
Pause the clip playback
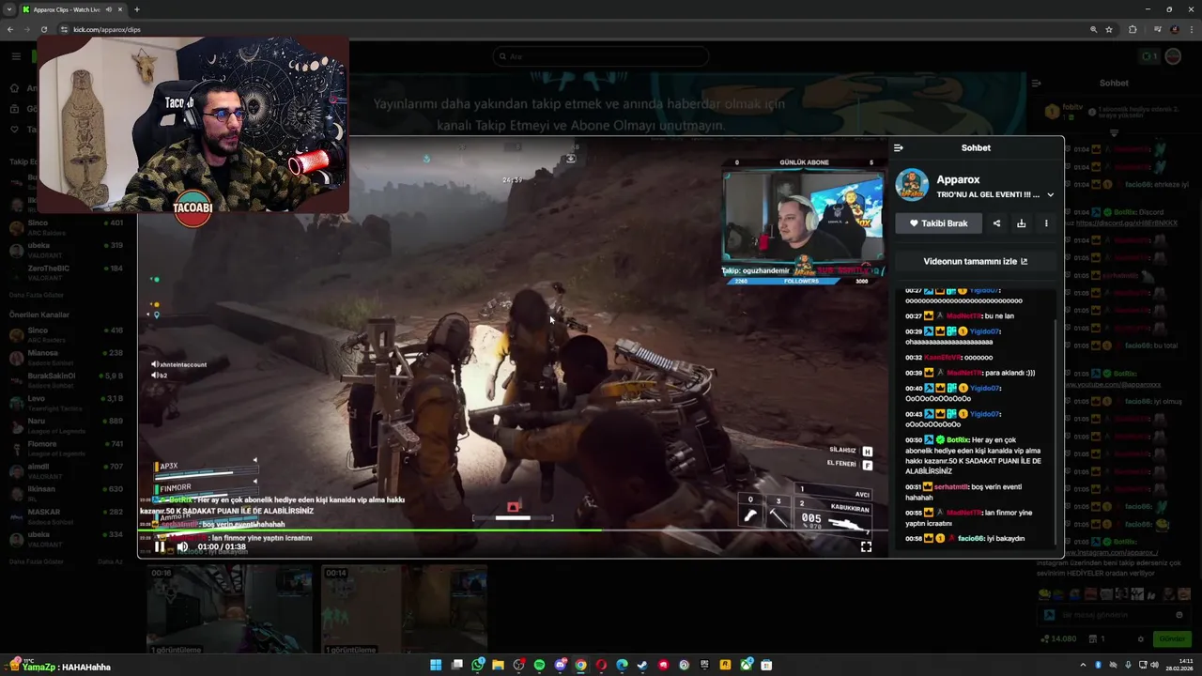click(160, 546)
